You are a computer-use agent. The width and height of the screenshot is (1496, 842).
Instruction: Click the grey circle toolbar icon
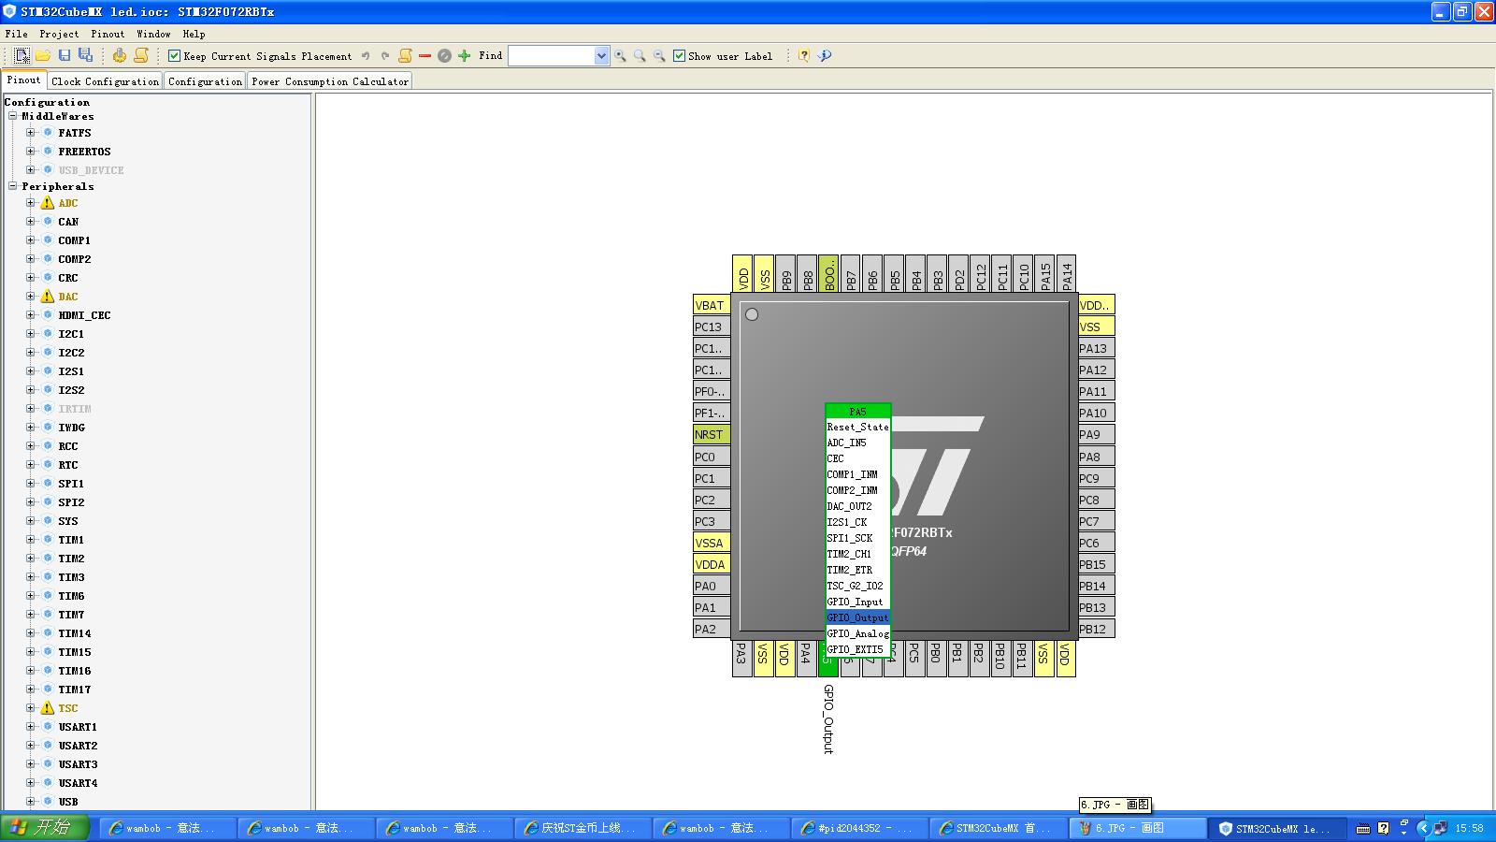point(444,56)
